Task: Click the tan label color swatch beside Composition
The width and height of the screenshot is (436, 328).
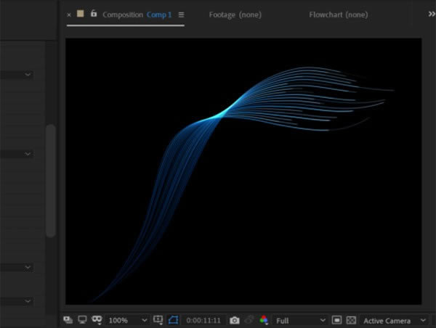Action: 81,14
